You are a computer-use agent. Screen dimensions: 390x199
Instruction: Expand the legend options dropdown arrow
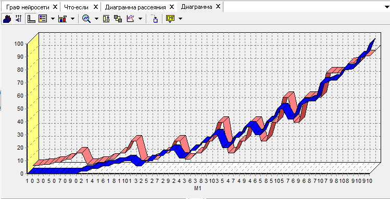pos(53,19)
